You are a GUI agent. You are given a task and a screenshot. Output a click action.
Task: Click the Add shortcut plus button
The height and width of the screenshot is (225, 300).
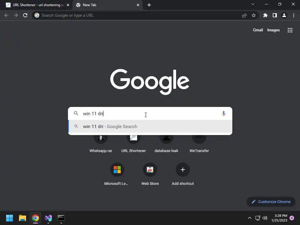[183, 170]
